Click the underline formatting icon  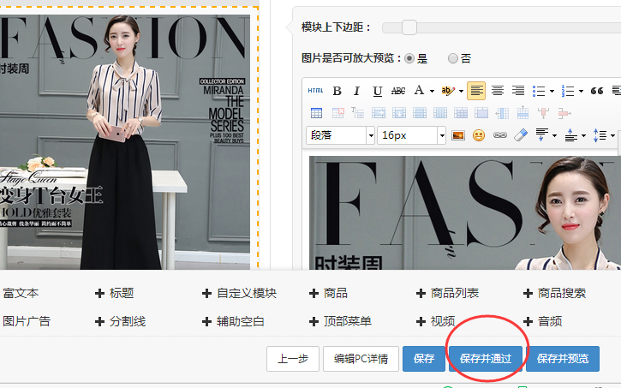click(378, 91)
